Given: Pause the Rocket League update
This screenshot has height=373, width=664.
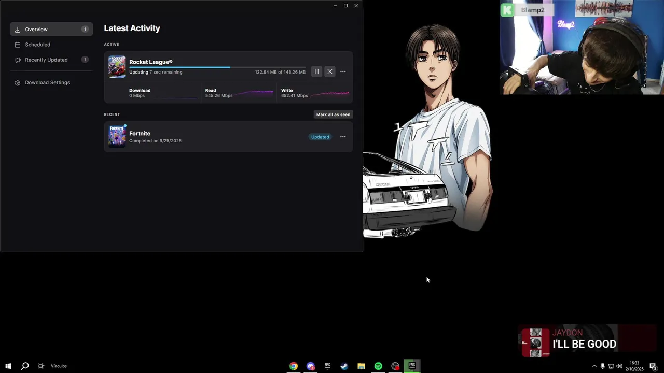Looking at the screenshot, I should coord(316,71).
